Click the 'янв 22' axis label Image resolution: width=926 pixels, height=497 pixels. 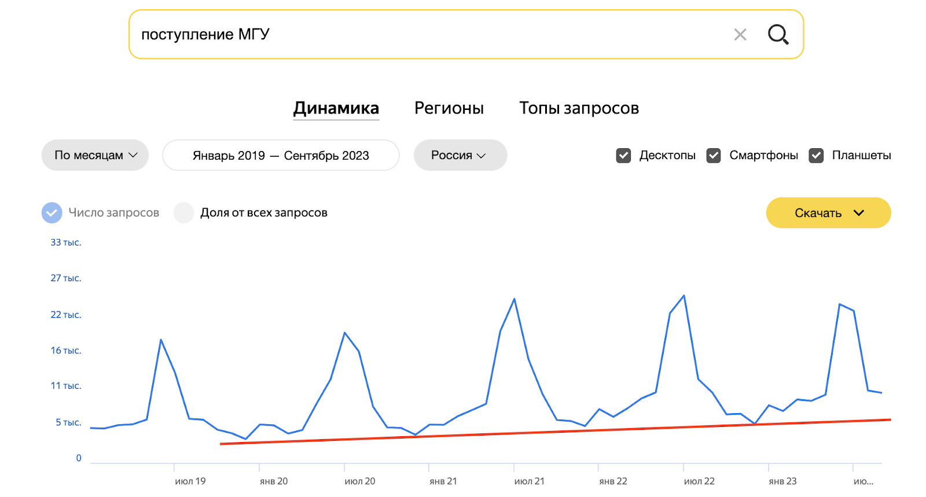613,481
